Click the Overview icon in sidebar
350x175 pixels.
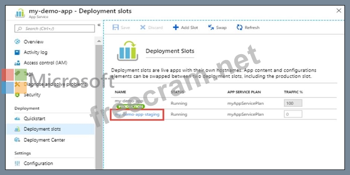pos(17,42)
